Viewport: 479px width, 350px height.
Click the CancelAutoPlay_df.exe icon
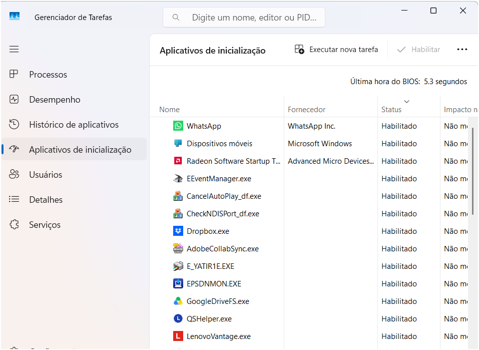click(178, 196)
